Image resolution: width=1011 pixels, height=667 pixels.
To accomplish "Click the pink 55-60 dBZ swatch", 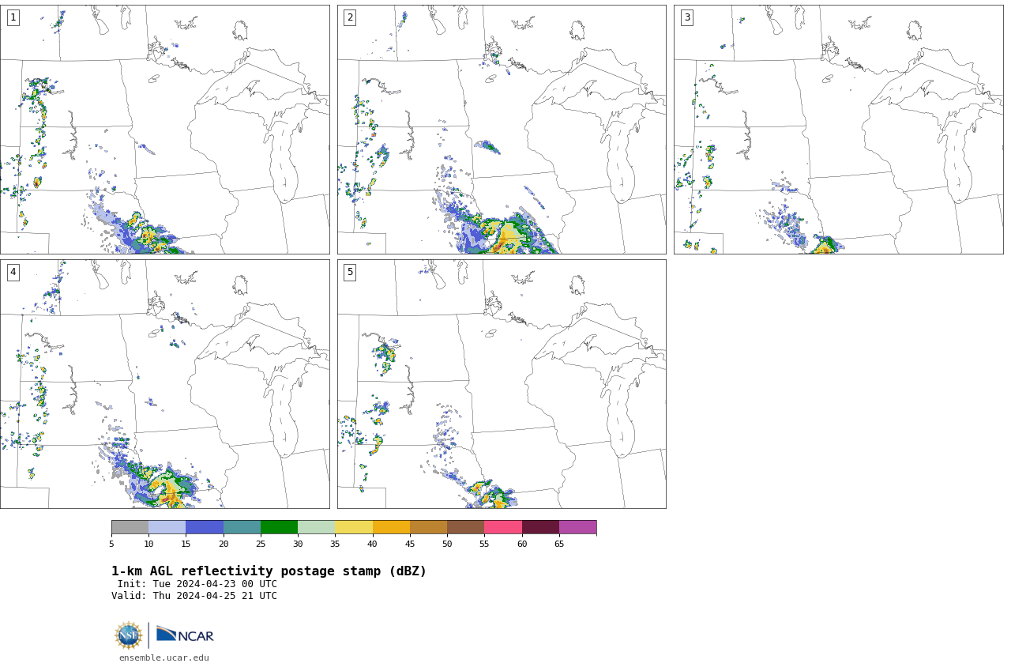I will pos(503,527).
